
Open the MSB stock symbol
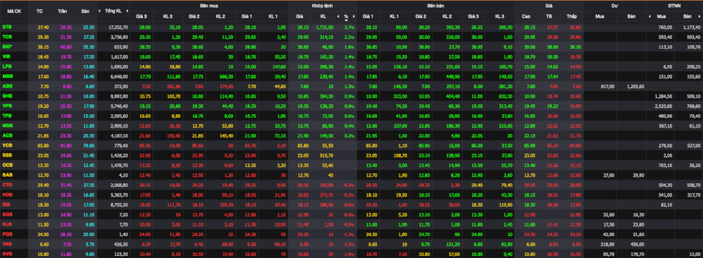click(7, 125)
